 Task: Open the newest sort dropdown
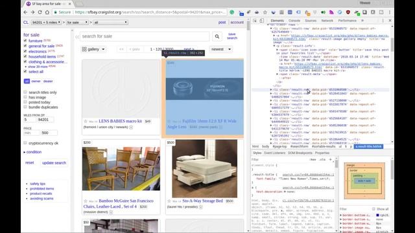(x=221, y=49)
